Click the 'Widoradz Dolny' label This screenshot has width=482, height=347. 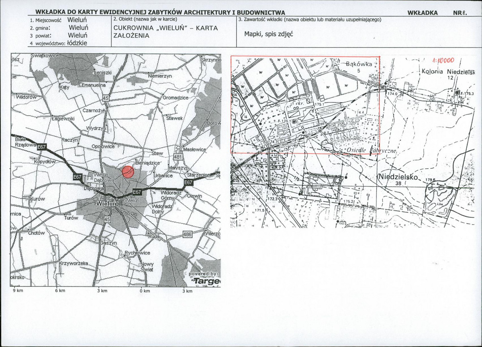[x=162, y=209]
